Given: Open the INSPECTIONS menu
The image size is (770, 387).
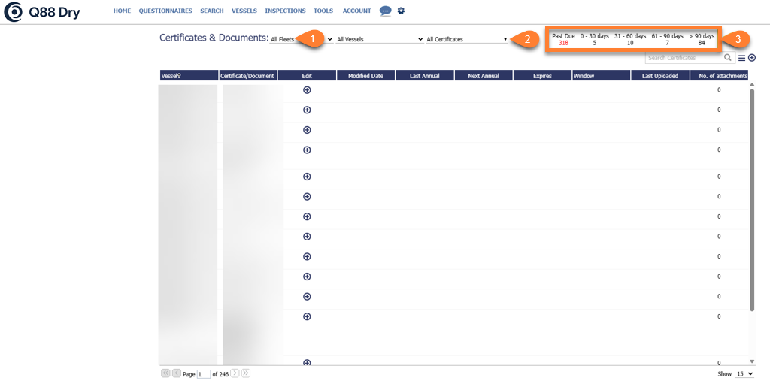Looking at the screenshot, I should click(285, 11).
